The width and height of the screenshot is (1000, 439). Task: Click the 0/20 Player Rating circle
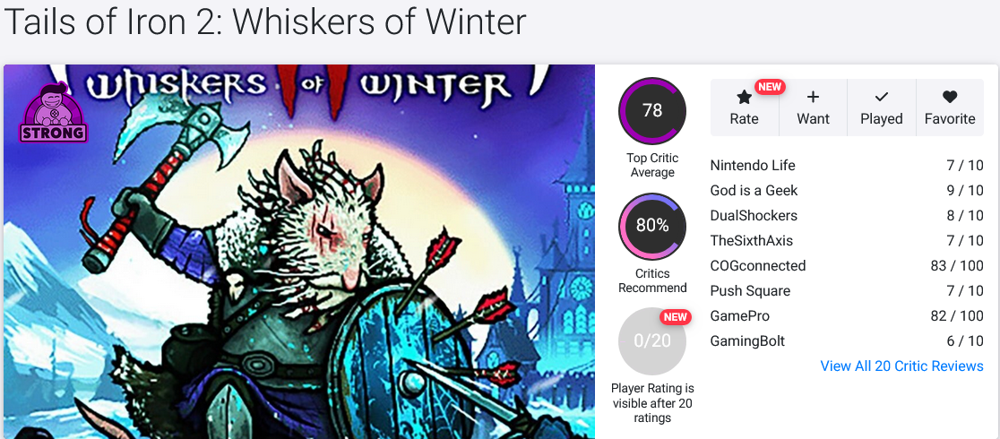pyautogui.click(x=652, y=340)
